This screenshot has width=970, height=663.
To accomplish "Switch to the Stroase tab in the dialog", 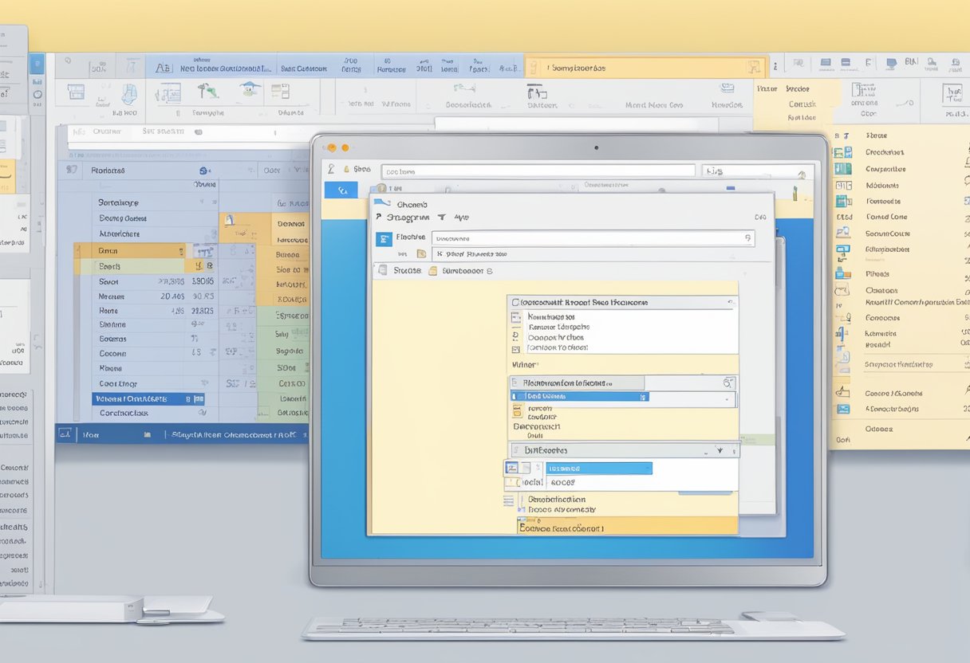I will (407, 269).
